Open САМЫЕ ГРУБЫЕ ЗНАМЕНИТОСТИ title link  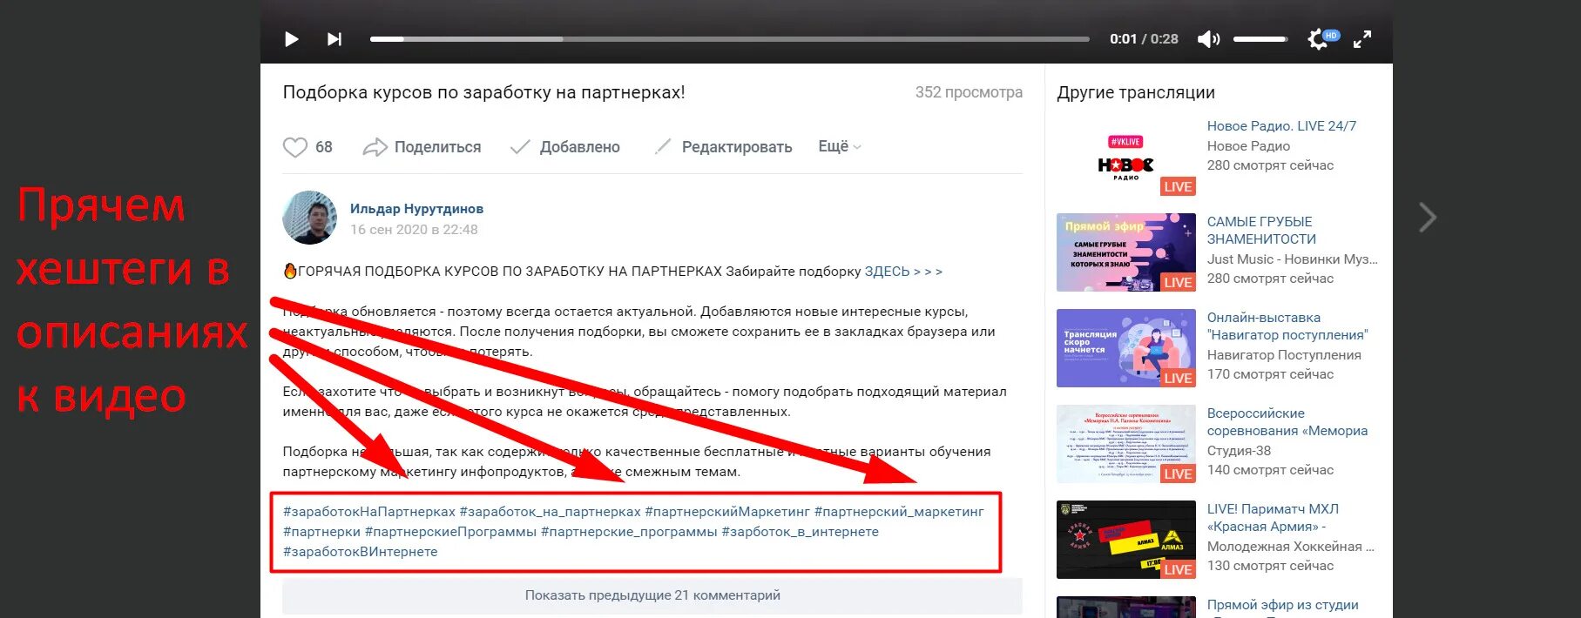1261,231
